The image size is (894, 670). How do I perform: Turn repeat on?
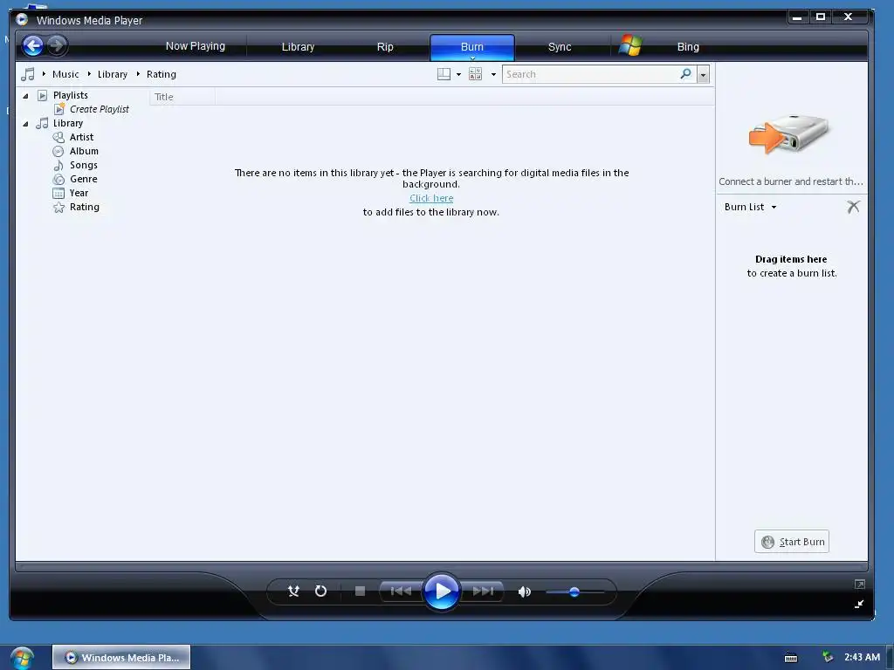(x=321, y=591)
